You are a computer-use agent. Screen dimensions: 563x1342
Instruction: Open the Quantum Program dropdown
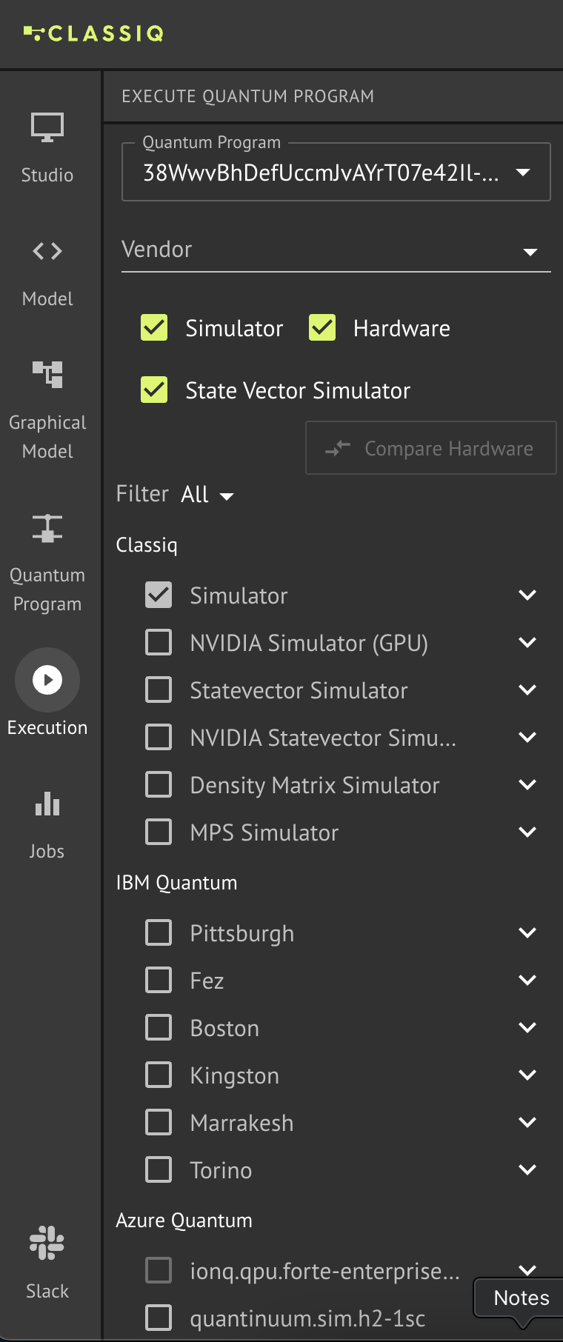click(523, 172)
